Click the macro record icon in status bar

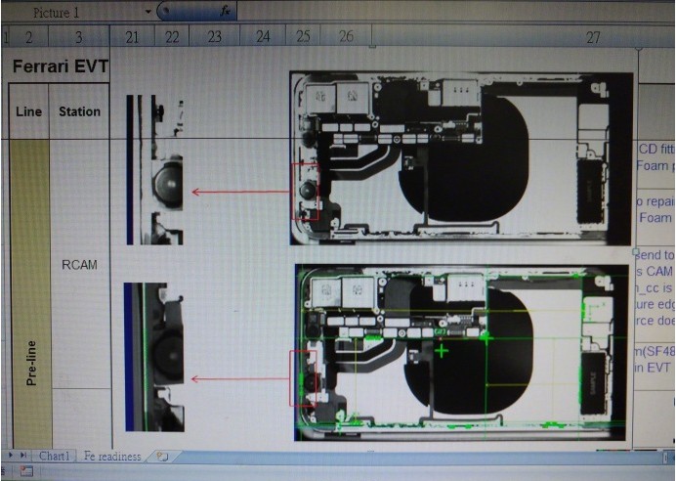click(x=26, y=471)
